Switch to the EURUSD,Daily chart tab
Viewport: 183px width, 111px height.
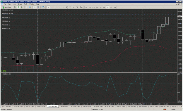coord(132,106)
